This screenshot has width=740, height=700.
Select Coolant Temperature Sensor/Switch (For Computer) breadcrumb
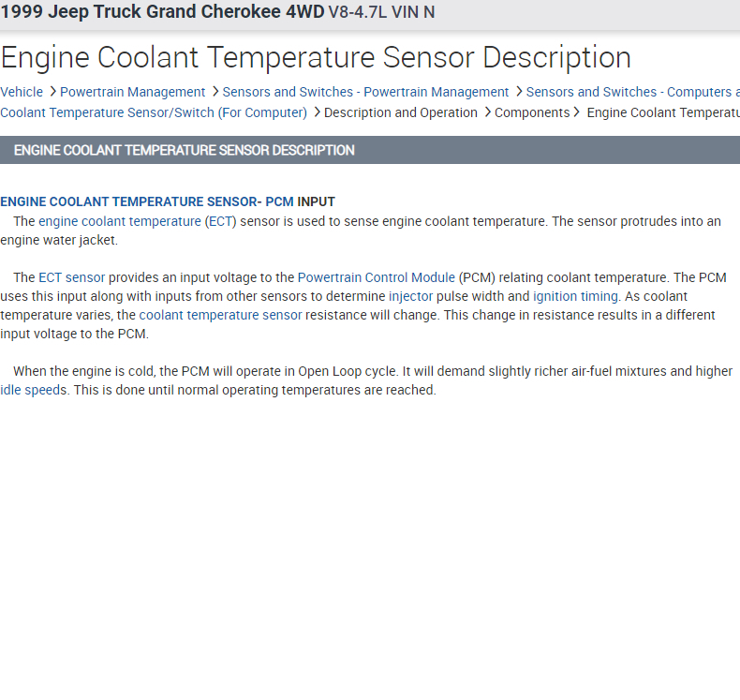(x=154, y=112)
